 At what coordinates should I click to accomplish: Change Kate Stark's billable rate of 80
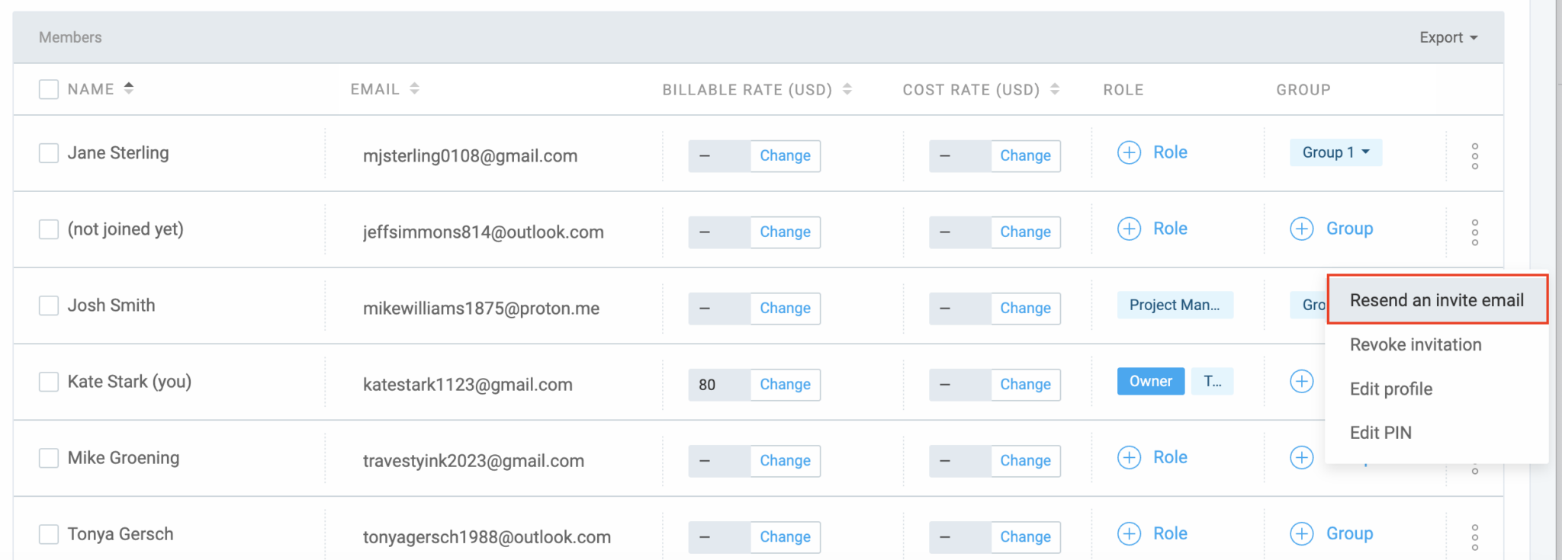pyautogui.click(x=785, y=385)
